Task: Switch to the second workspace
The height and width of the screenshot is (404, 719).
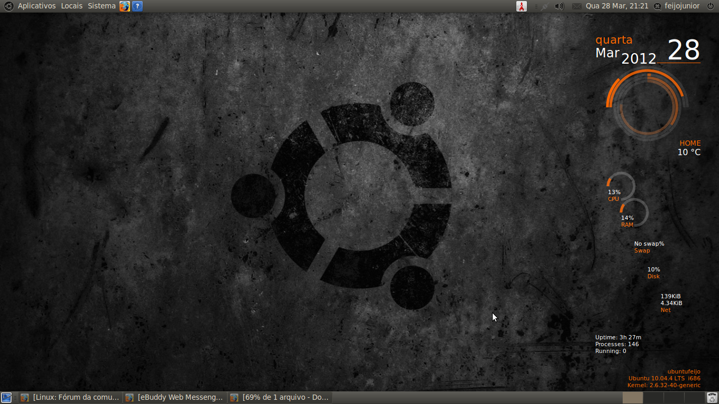Action: point(653,398)
